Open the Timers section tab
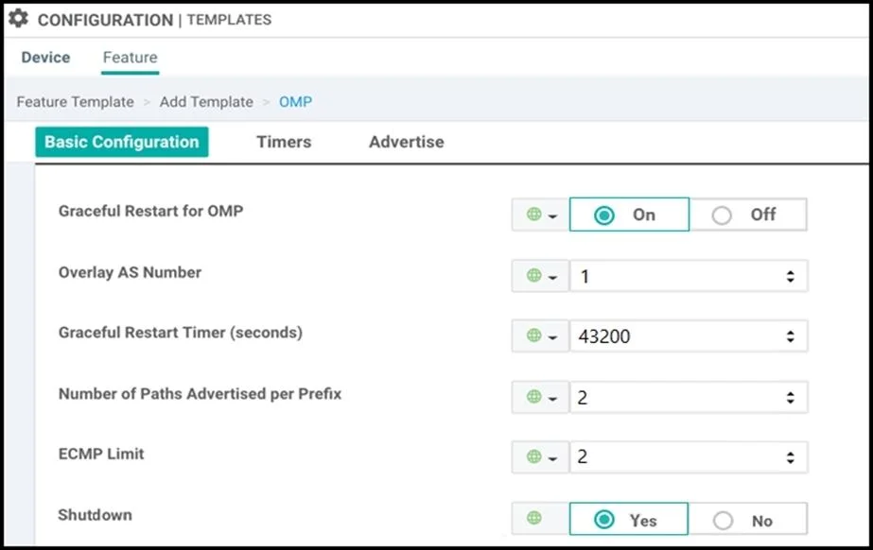 284,142
